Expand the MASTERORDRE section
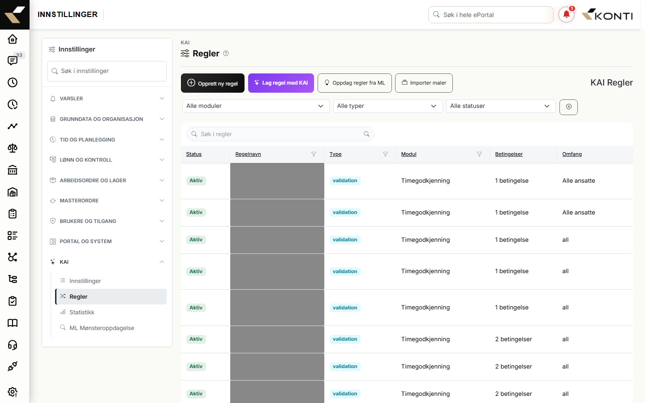Image resolution: width=645 pixels, height=403 pixels. click(x=107, y=201)
